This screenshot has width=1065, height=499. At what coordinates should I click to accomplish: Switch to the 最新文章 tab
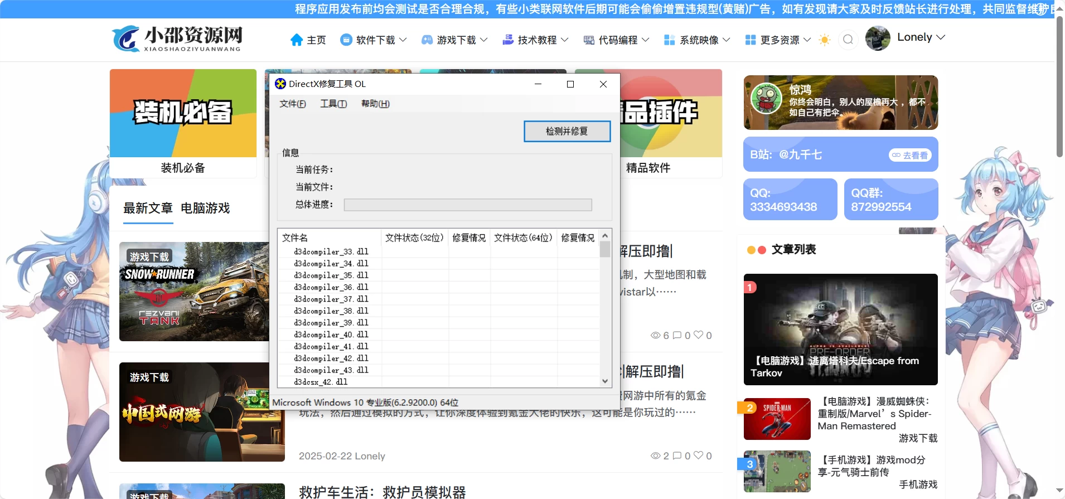pyautogui.click(x=148, y=208)
